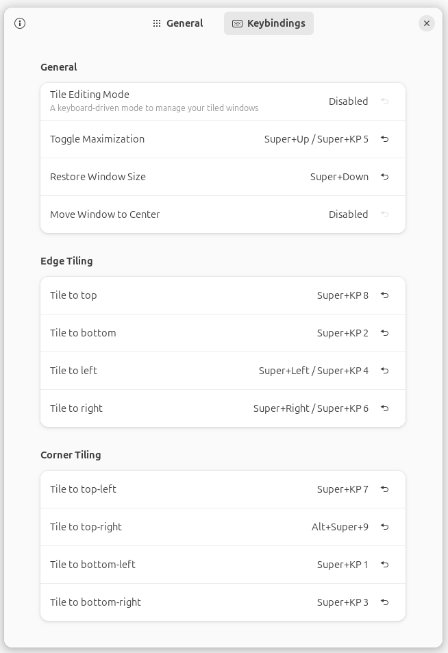Open the info icon at top-left
The image size is (448, 653).
(x=20, y=23)
